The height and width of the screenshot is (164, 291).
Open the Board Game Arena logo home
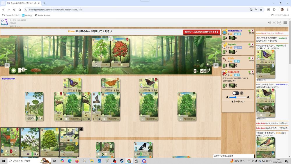pyautogui.click(x=4, y=22)
